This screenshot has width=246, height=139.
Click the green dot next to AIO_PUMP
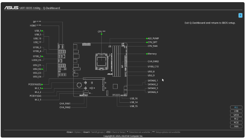[x=147, y=39]
